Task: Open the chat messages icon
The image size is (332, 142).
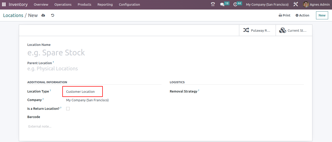Action: [x=222, y=4]
